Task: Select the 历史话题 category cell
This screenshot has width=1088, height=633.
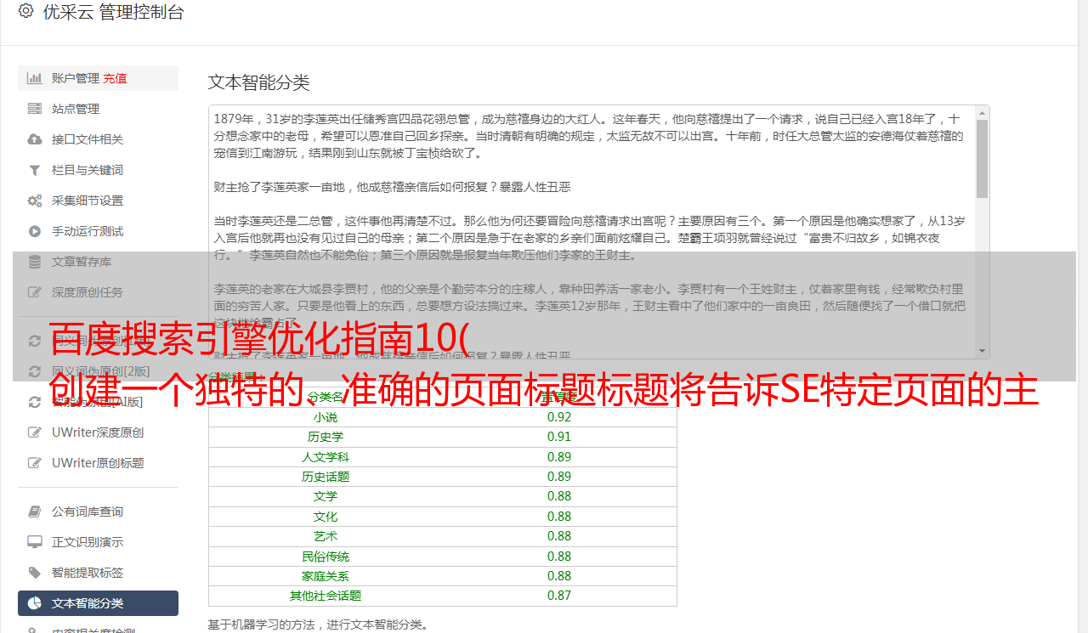Action: (325, 477)
